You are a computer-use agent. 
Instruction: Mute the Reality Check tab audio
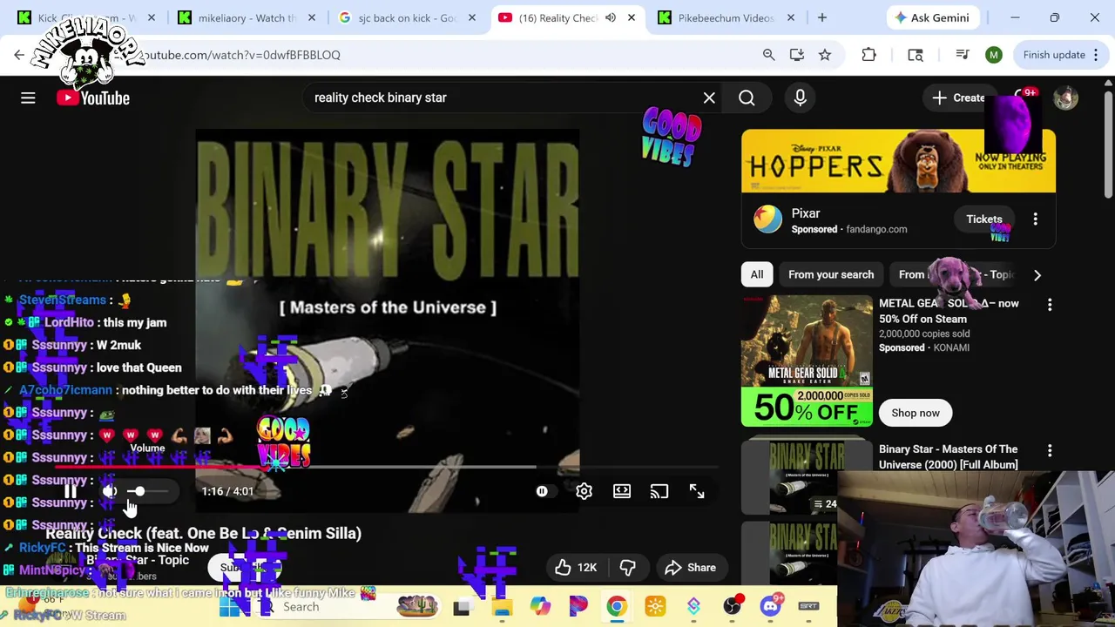pyautogui.click(x=611, y=17)
